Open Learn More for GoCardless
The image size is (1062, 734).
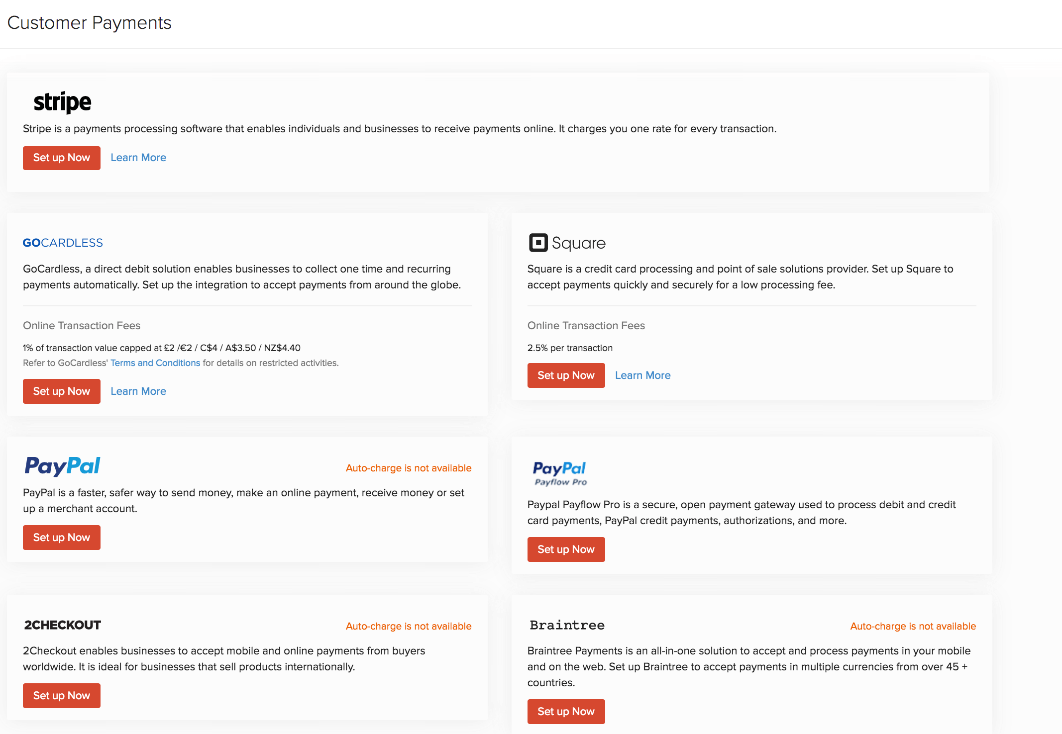pos(138,391)
